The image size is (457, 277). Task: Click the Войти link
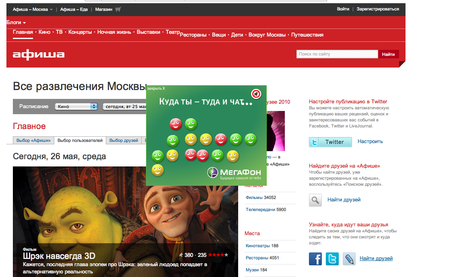coord(343,9)
